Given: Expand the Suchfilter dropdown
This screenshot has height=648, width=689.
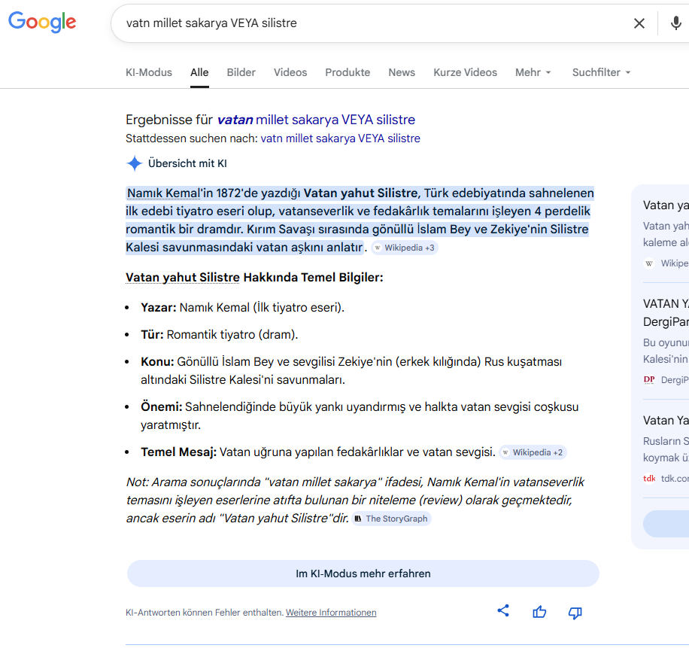Looking at the screenshot, I should click(x=601, y=72).
